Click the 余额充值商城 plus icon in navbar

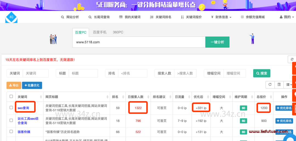pos(242,17)
